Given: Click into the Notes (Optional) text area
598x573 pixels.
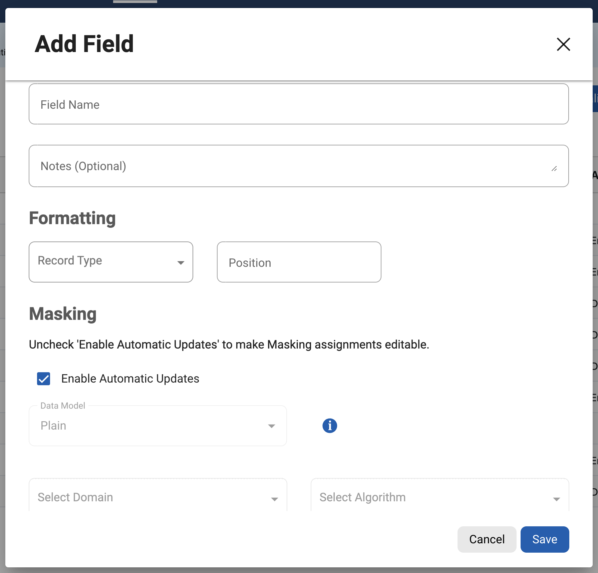Looking at the screenshot, I should [x=290, y=166].
